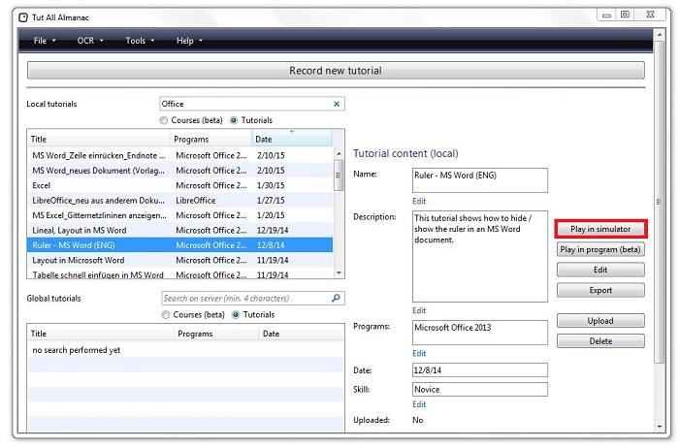Image resolution: width=680 pixels, height=448 pixels.
Task: Click the Edit link under Description
Action: click(x=419, y=310)
